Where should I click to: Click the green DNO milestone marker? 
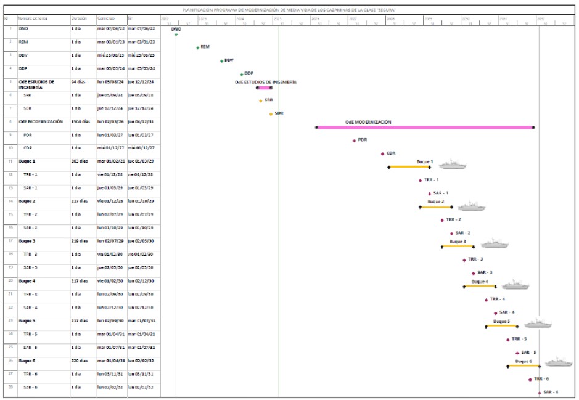click(x=176, y=34)
